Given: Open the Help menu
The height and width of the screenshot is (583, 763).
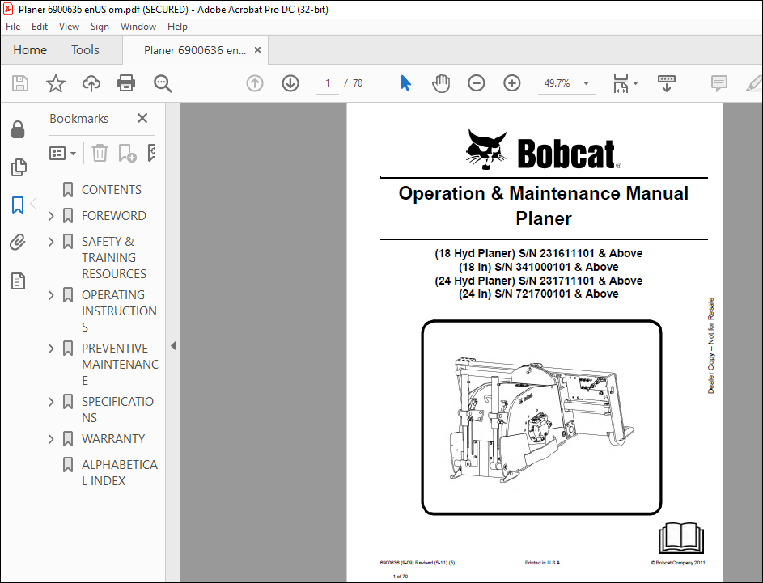Looking at the screenshot, I should (x=178, y=27).
